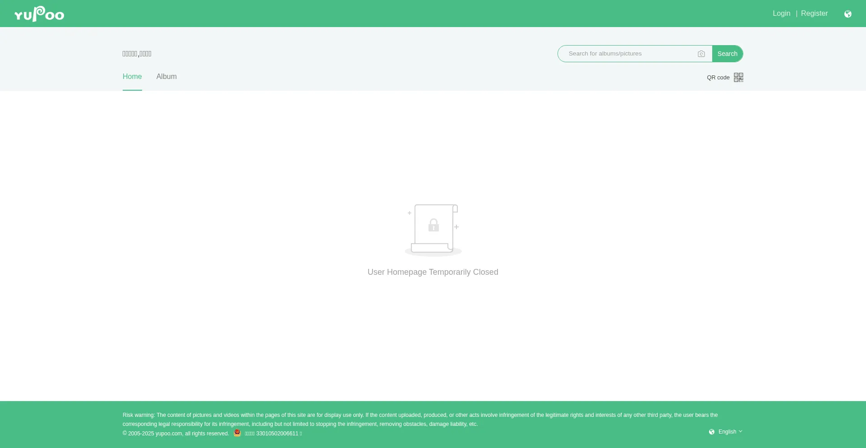Click the camera image search icon
The height and width of the screenshot is (448, 866).
701,54
